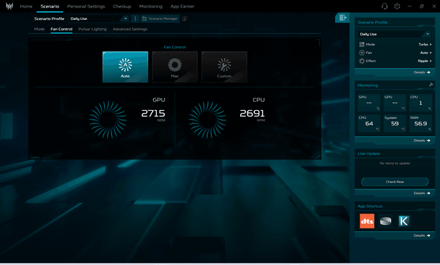Go to the Home menu

[26, 6]
